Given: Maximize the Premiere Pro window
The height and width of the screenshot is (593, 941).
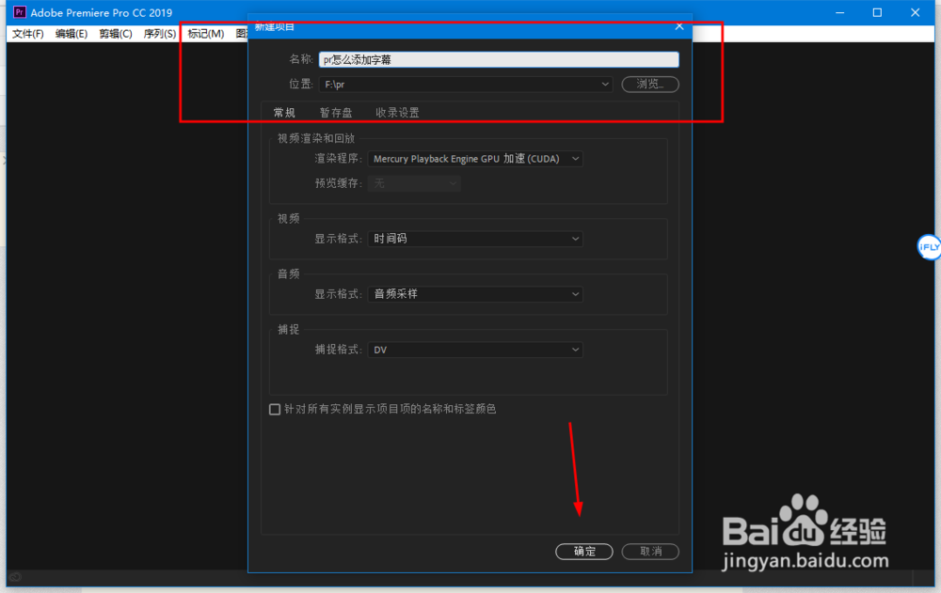Looking at the screenshot, I should [x=877, y=12].
